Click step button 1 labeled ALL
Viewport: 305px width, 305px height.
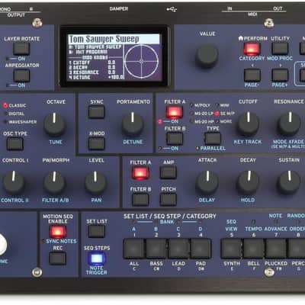pos(134,249)
